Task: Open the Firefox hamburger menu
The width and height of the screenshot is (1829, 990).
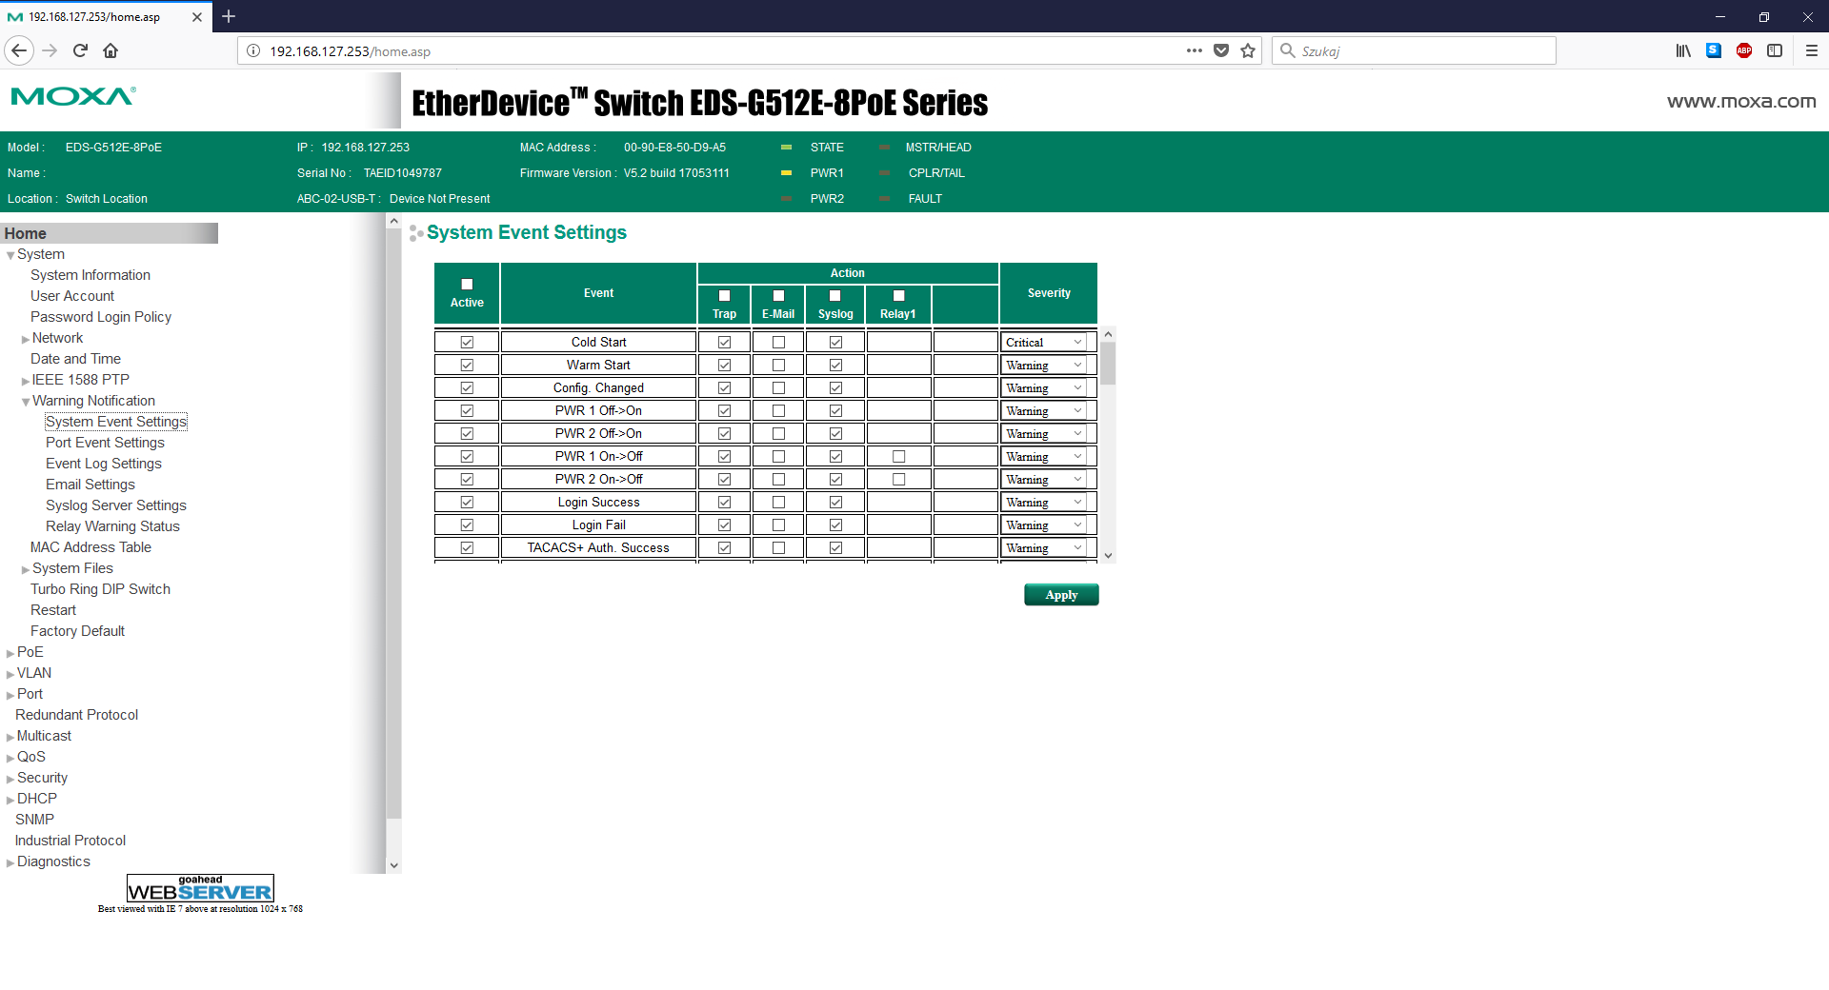Action: [x=1812, y=50]
